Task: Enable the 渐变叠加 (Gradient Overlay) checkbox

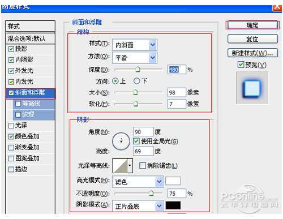Action: click(x=11, y=147)
